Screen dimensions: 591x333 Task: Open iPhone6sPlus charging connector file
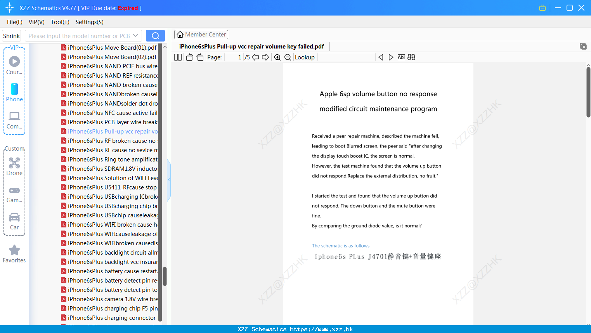pos(108,318)
